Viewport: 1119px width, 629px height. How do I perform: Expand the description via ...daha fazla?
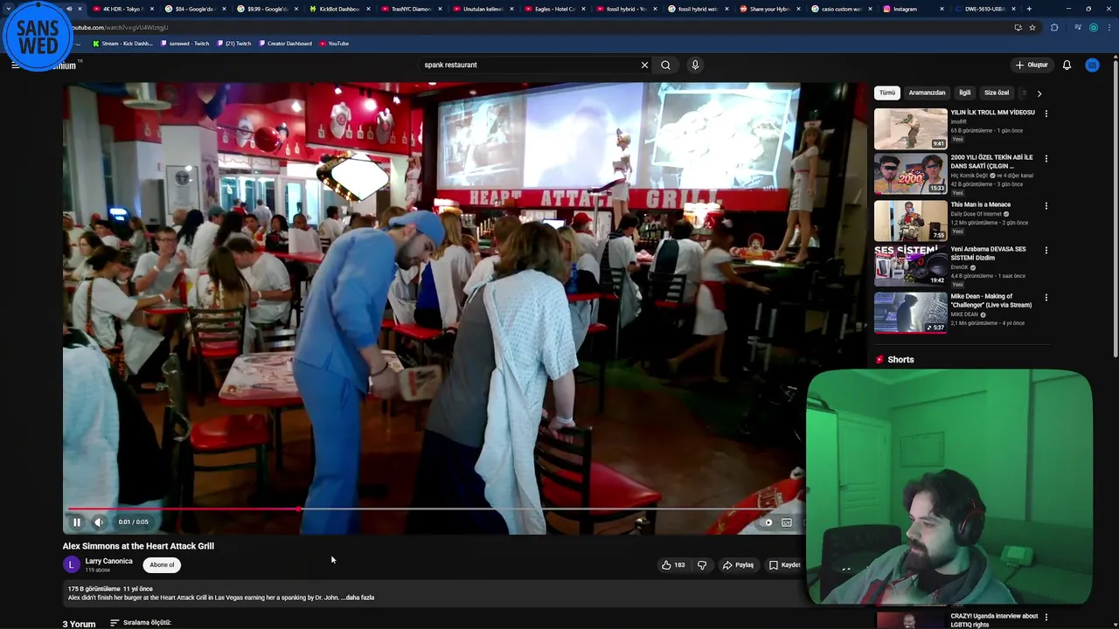358,598
